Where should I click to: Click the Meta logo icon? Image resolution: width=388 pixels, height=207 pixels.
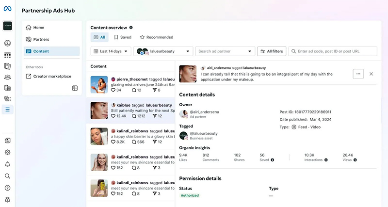(7, 9)
